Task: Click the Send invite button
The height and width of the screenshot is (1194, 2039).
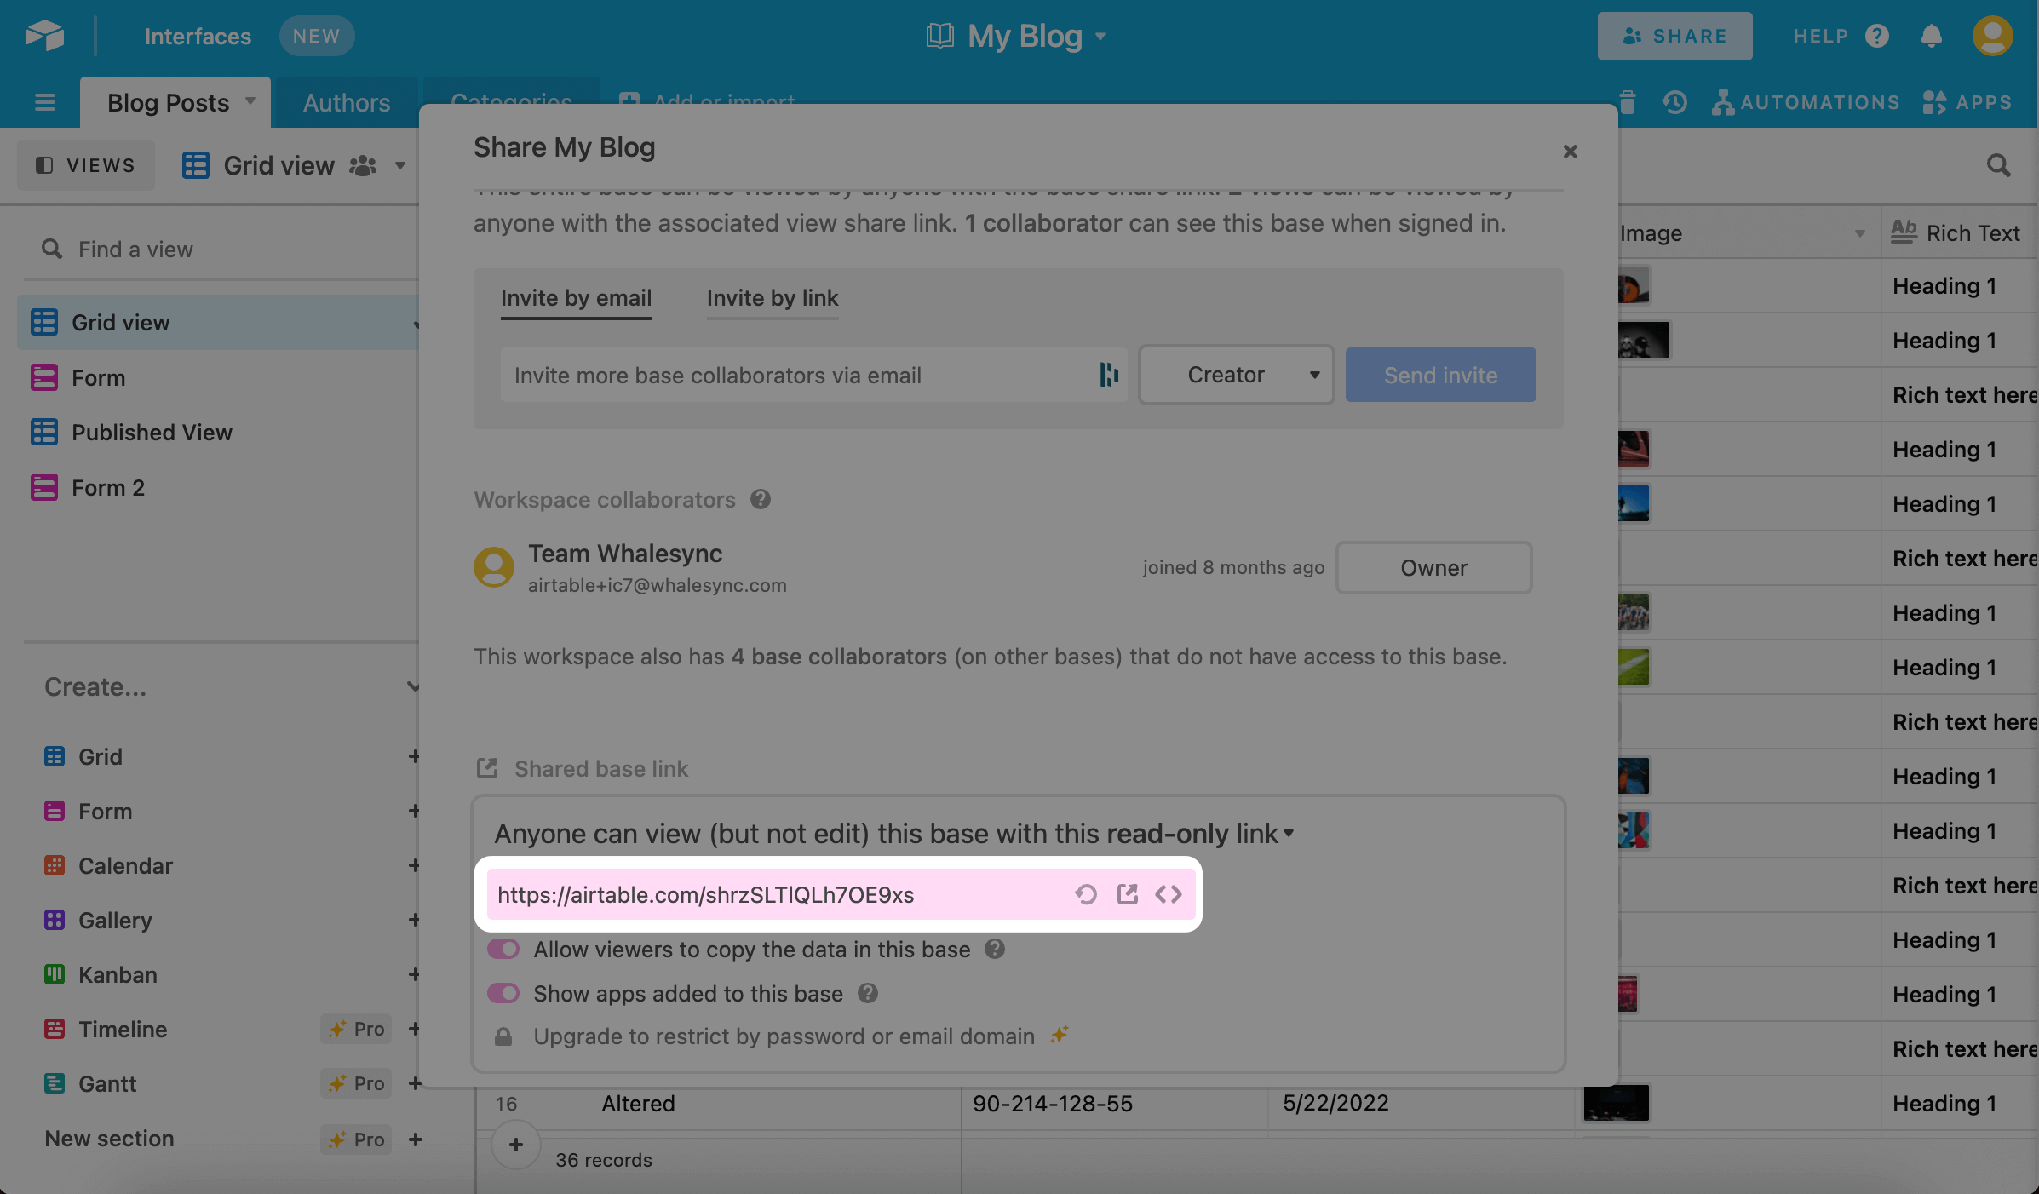Action: (x=1439, y=375)
